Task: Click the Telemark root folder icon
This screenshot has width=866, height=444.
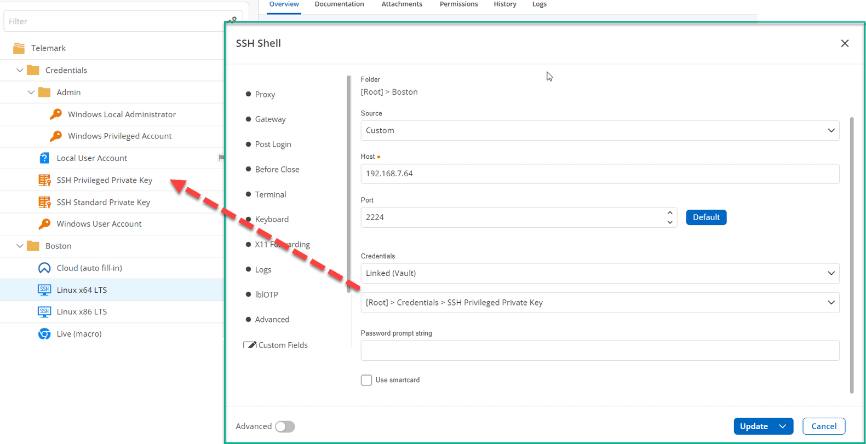Action: [x=19, y=48]
